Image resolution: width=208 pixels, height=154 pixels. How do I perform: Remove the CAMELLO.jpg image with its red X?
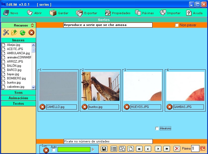42,107
